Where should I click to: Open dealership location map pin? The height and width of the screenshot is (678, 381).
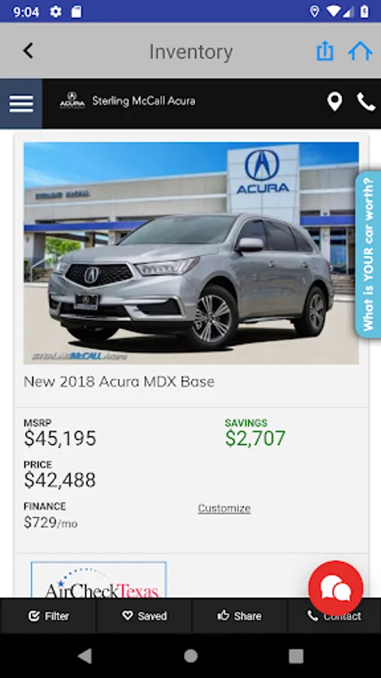(x=334, y=102)
